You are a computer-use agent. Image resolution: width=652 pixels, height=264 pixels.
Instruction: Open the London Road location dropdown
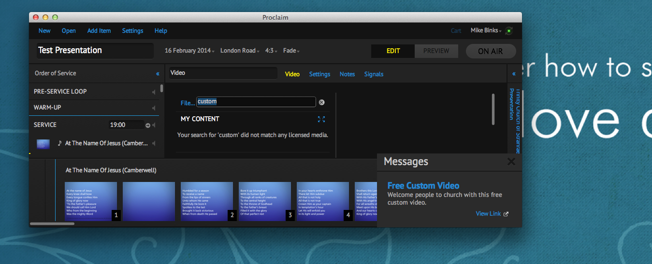[x=240, y=51]
